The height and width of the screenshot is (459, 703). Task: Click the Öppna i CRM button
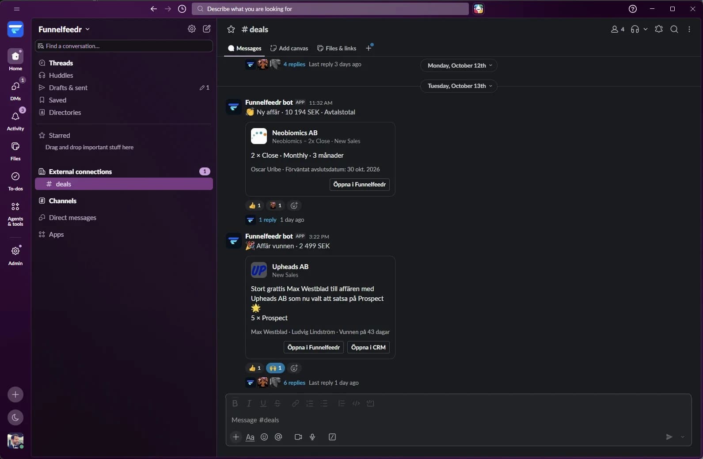point(368,347)
